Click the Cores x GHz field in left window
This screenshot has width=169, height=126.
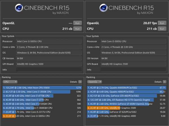[49, 47]
